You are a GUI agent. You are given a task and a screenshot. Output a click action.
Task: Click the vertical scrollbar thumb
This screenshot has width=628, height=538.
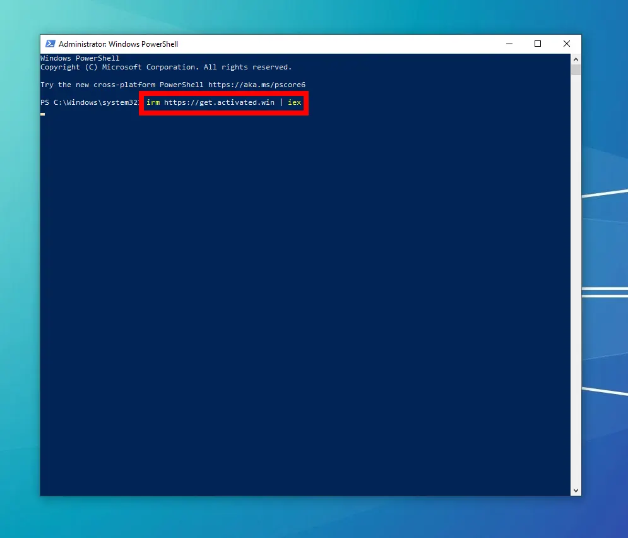(x=576, y=69)
